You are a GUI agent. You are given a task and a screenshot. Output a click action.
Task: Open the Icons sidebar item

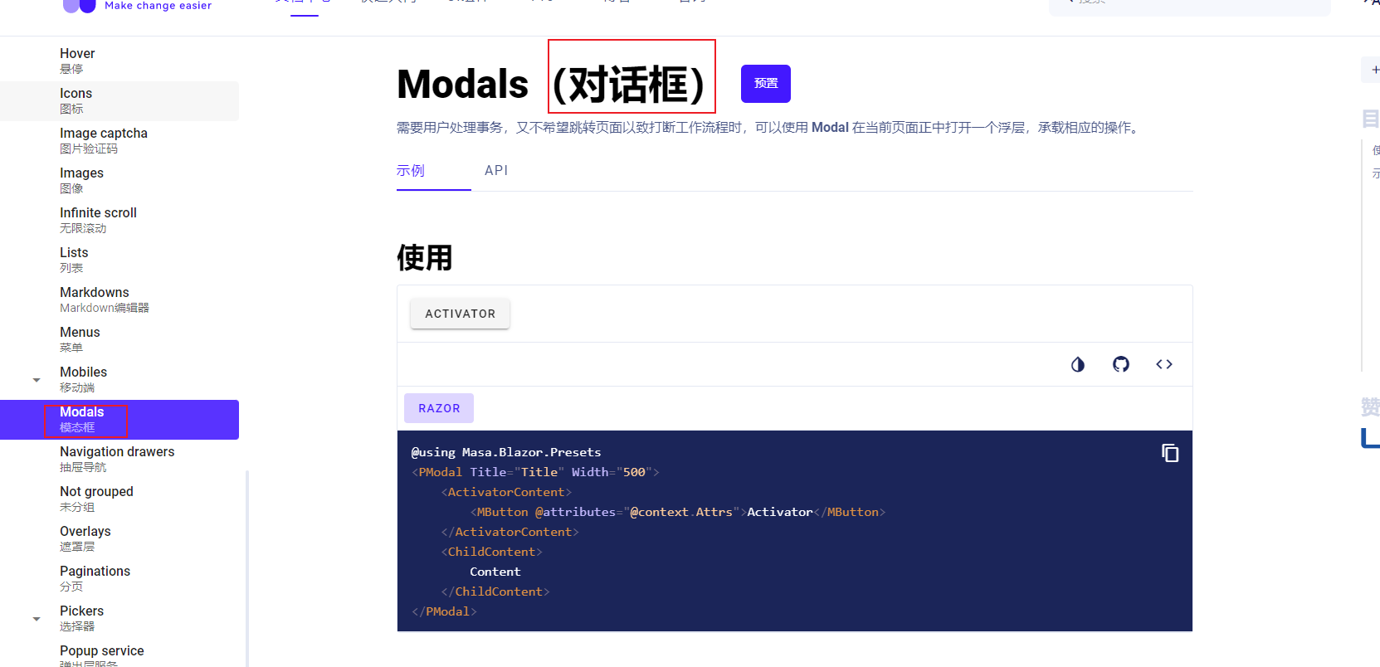[119, 100]
